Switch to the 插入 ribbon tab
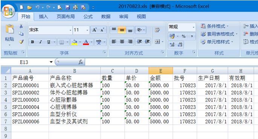This screenshot has height=139, width=258. 43,17
